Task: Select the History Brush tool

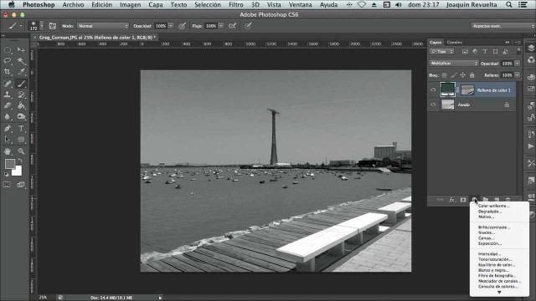Action: (x=21, y=94)
